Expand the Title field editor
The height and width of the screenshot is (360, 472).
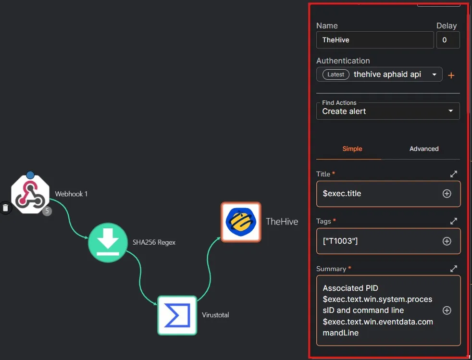[x=453, y=174]
